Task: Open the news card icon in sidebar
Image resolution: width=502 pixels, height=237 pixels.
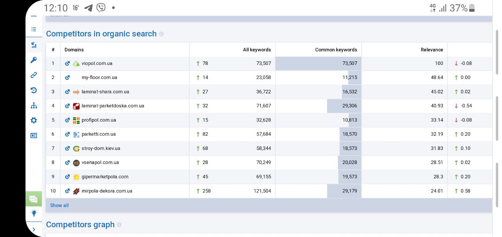Action: [x=34, y=136]
